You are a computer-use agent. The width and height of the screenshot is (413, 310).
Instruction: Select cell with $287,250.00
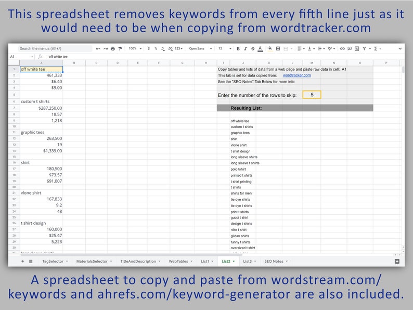pyautogui.click(x=42, y=108)
